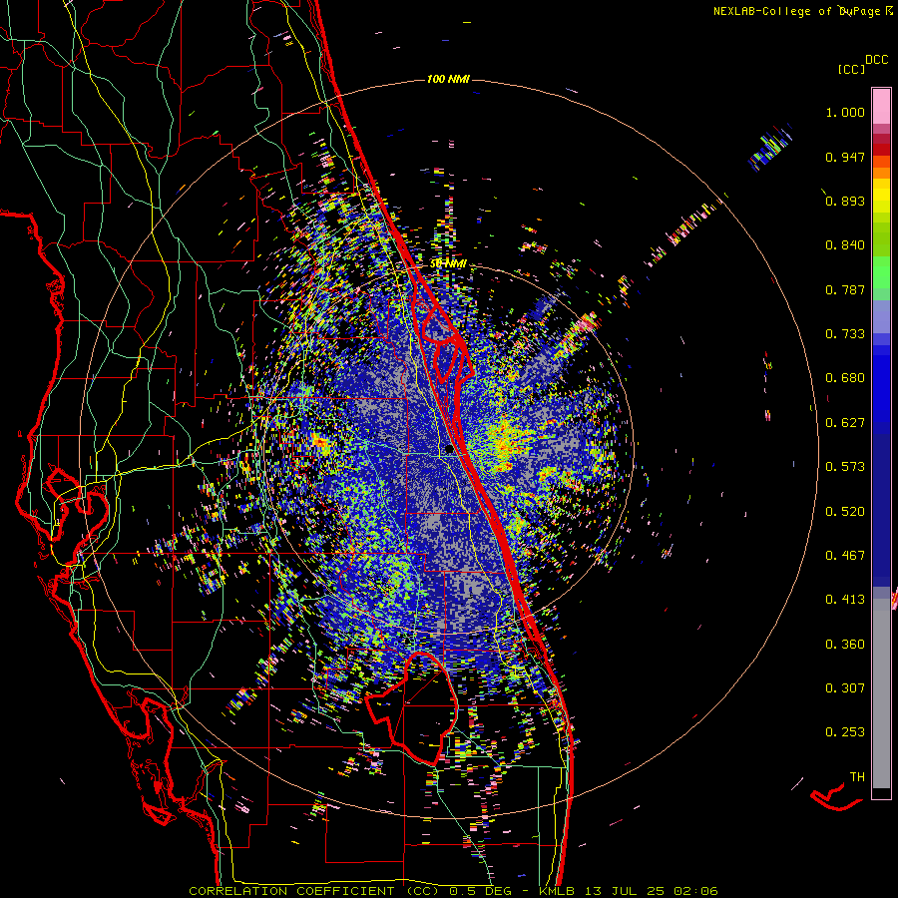Screen dimensions: 898x898
Task: Click the 0.253 scale value
Action: coord(845,732)
